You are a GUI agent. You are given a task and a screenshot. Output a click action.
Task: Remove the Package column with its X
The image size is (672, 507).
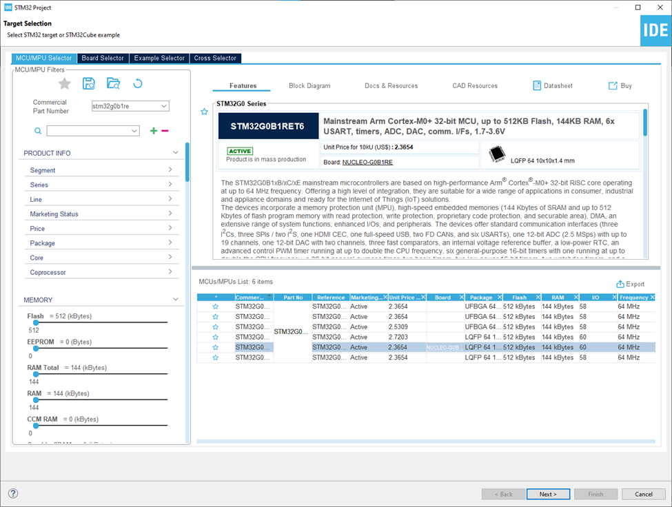click(x=500, y=297)
